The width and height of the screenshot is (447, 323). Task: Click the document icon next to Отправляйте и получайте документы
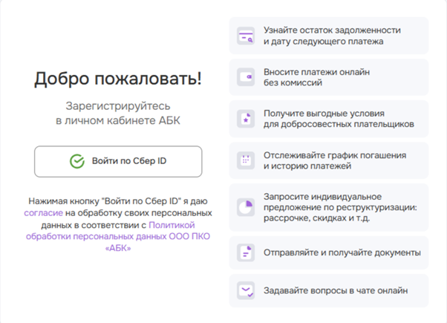point(246,252)
